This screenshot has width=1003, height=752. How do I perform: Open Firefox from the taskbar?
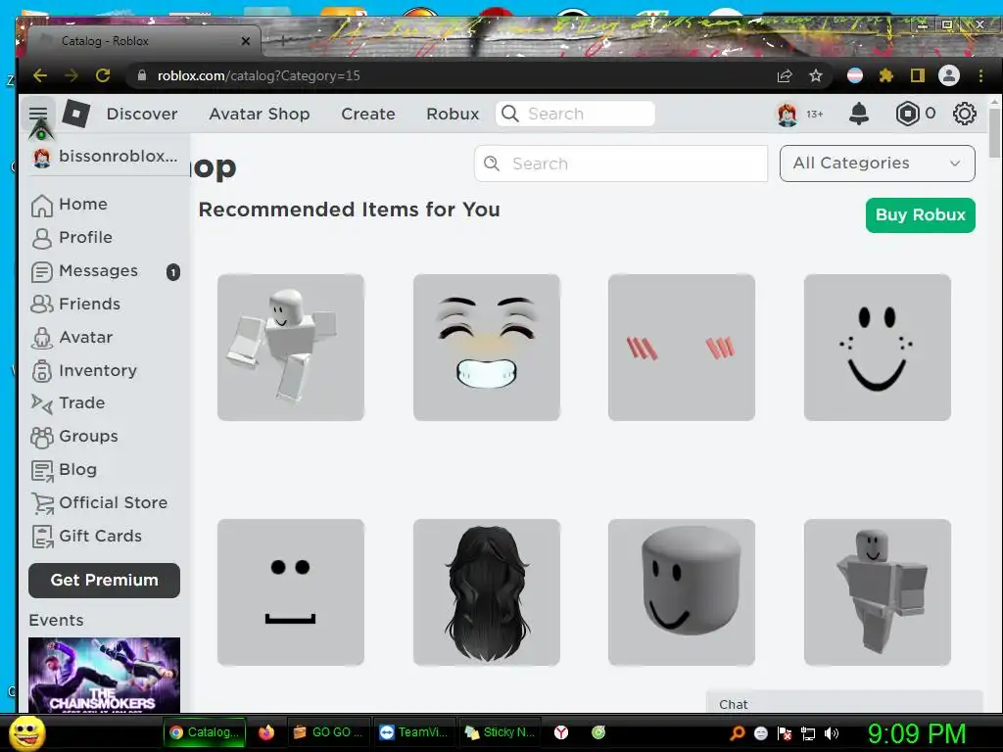[x=266, y=732]
